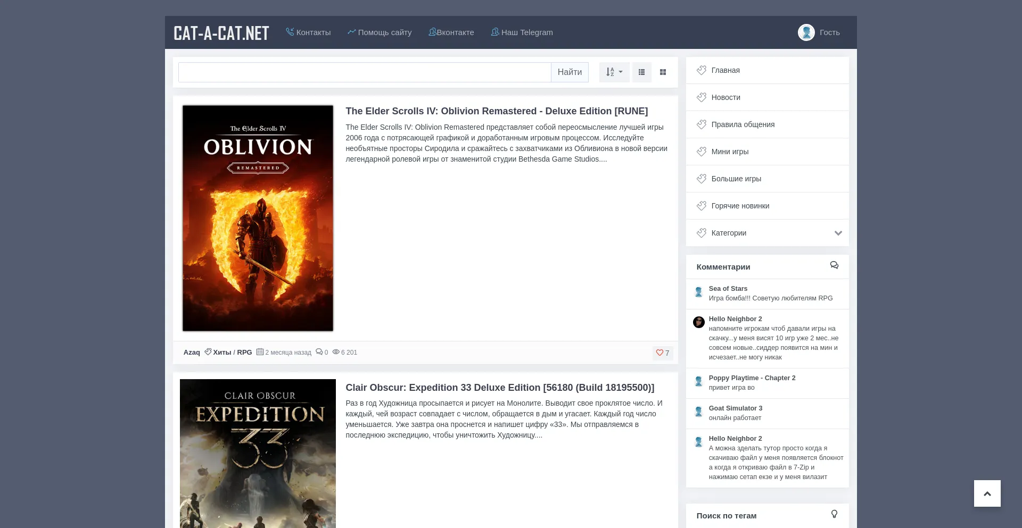Click avatar beside Sea of Stars comment
Screen dimensions: 1022x528
click(699, 292)
